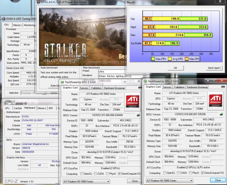
Task: Click the green BIOS save chip icon in right GPU-Z
Action: (x=221, y=114)
